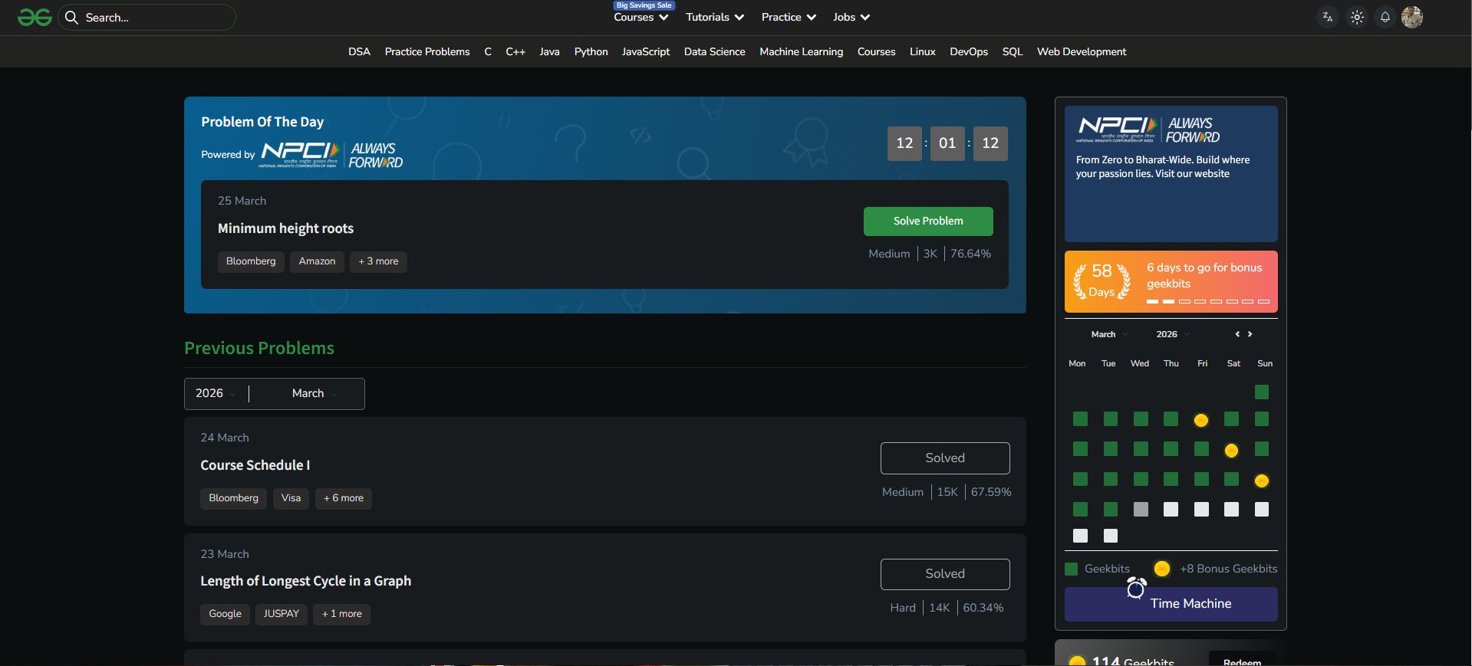
Task: Click the JUSPAY company tag
Action: tap(281, 614)
